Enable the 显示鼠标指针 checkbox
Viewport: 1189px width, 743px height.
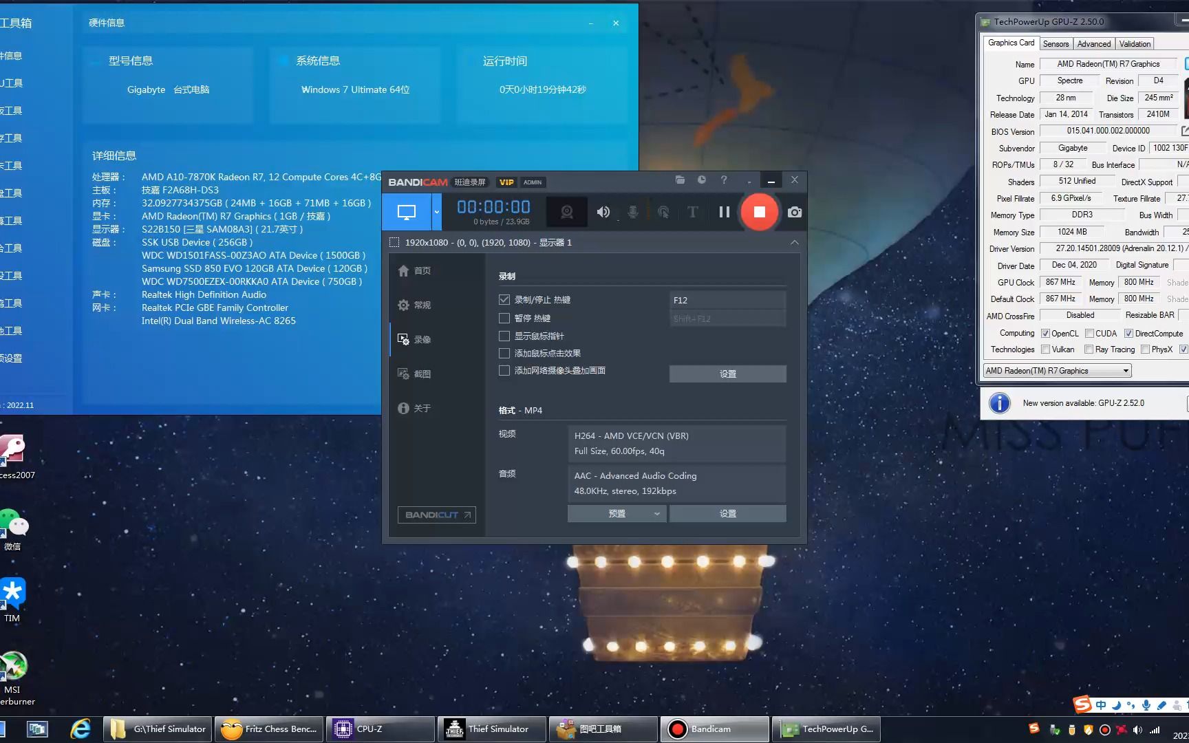click(504, 336)
